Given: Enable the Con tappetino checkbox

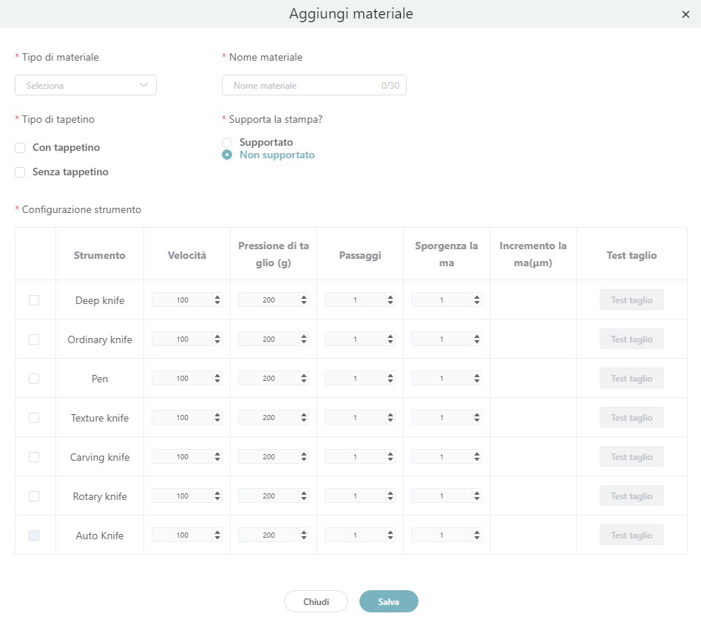Looking at the screenshot, I should tap(21, 148).
